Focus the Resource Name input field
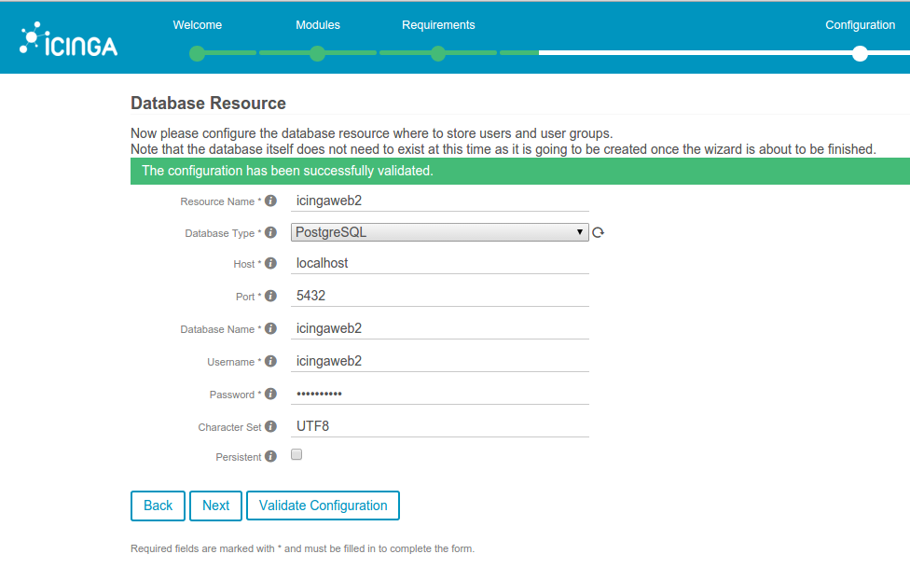 pyautogui.click(x=440, y=201)
